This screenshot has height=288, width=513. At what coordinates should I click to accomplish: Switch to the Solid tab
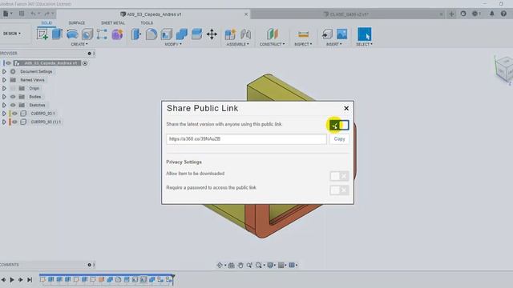pos(46,23)
